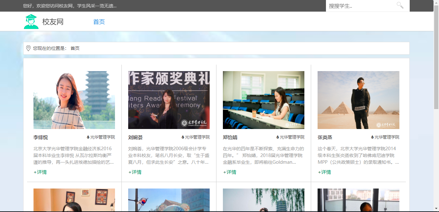This screenshot has width=439, height=212.
Task: Click the graduate student logo icon
Action: click(31, 22)
